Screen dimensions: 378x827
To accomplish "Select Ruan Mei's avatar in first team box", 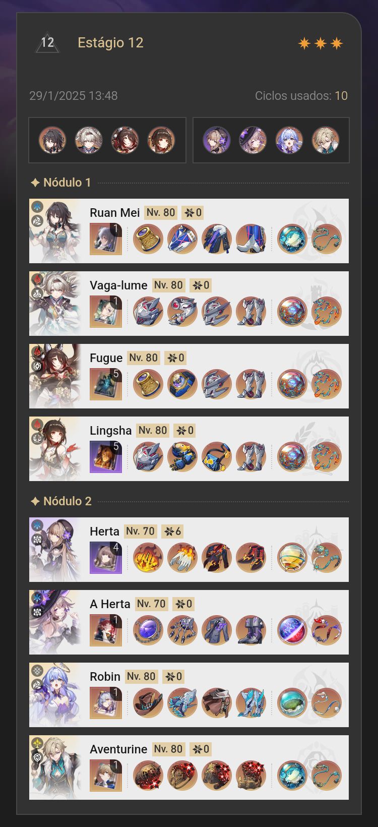I will [52, 140].
